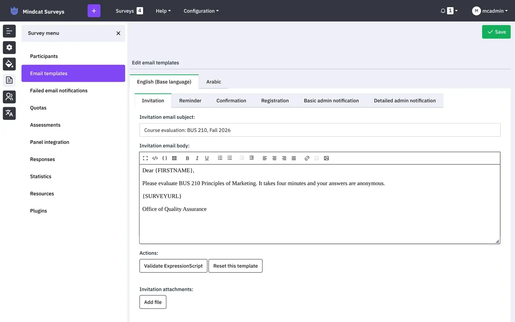Click the document presentation sidebar icon

click(9, 80)
